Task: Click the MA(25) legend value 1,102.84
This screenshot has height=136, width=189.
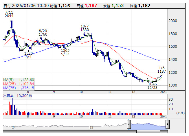Action: (x=26, y=84)
